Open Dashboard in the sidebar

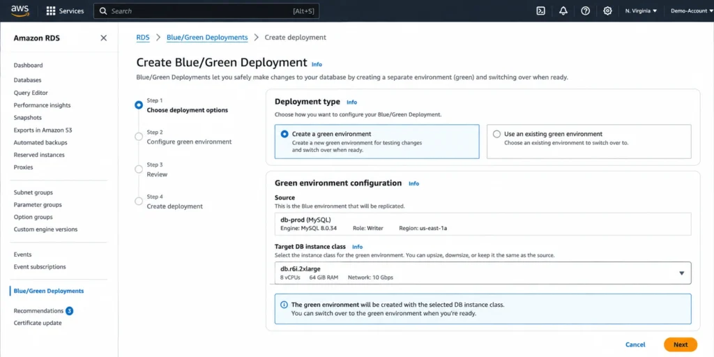point(28,65)
